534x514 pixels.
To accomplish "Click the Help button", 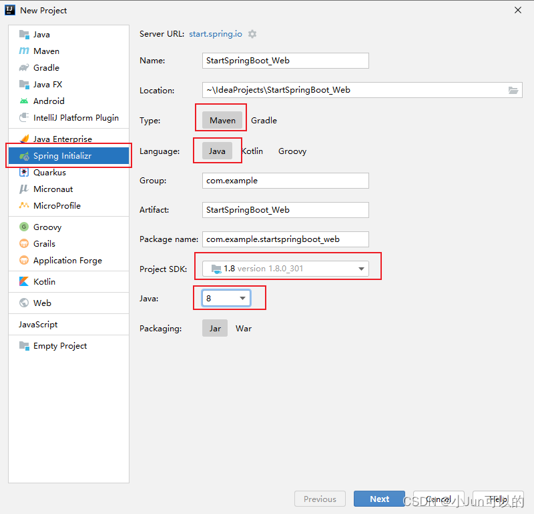I will coord(498,499).
